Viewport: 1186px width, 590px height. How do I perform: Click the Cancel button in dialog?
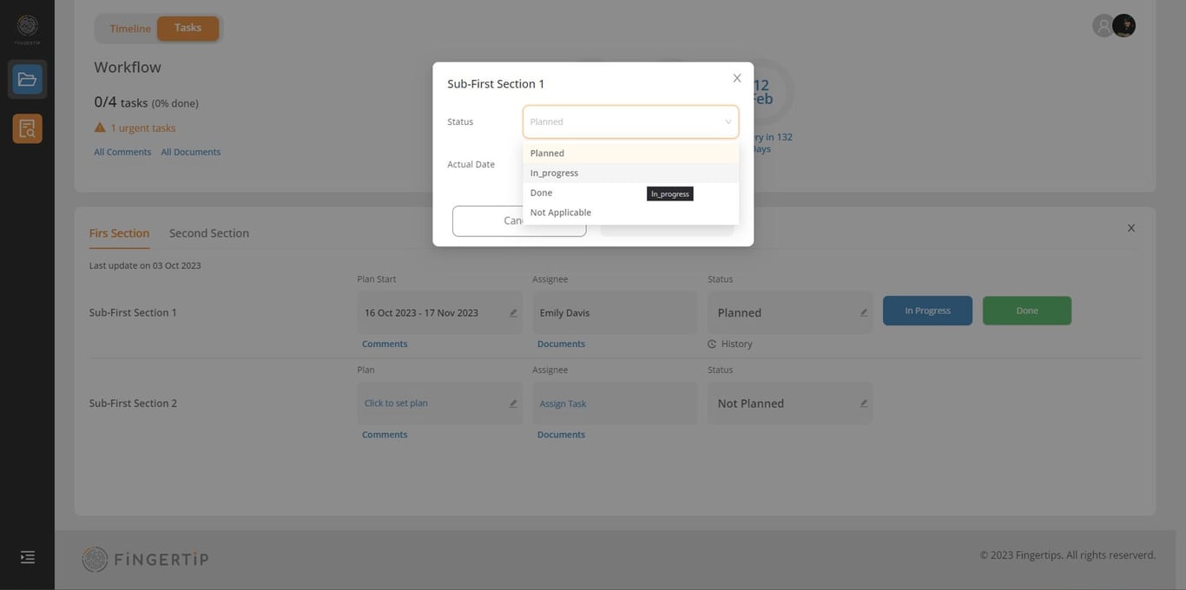[519, 221]
